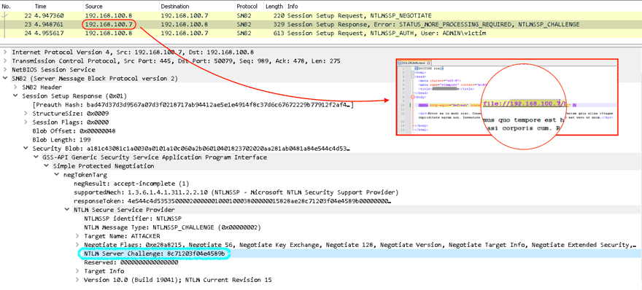The width and height of the screenshot is (642, 290).
Task: Expand the Target Info node
Action: (77, 271)
